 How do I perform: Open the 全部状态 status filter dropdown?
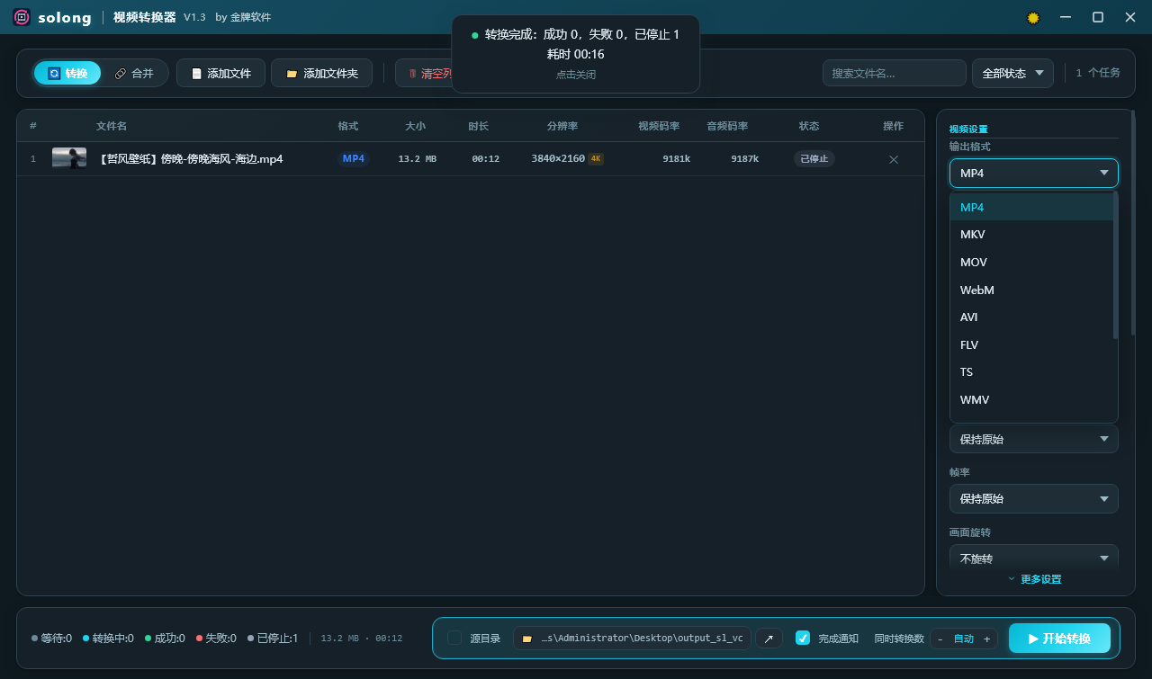(1012, 73)
